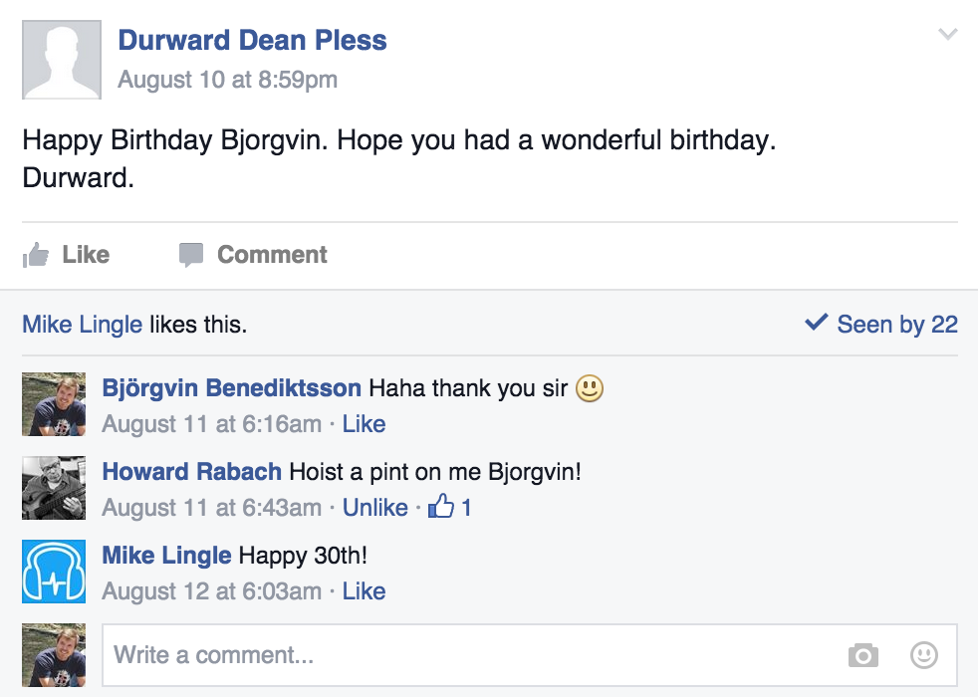Open the emoji picker smiley icon
The image size is (978, 697).
(924, 655)
